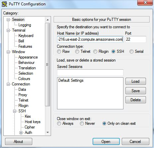Expand the Auth subtree under SSH
154x148 pixels.
tap(21, 133)
